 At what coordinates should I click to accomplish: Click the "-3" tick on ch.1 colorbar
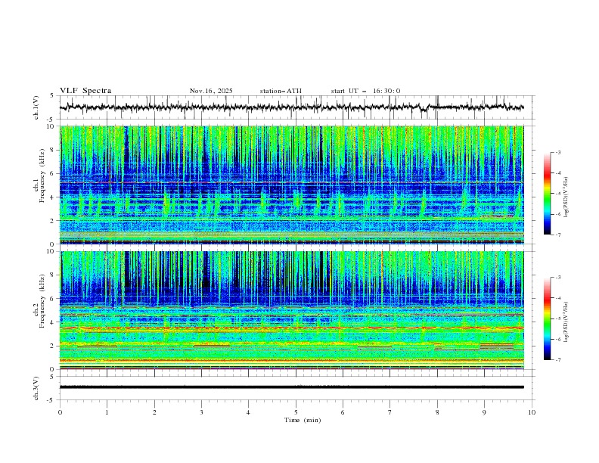pos(557,152)
